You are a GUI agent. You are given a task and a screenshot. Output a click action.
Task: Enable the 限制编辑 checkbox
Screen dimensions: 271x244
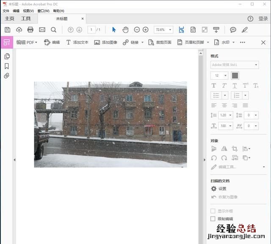213,219
